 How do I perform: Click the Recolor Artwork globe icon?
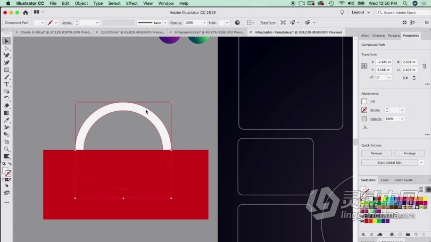(237, 23)
